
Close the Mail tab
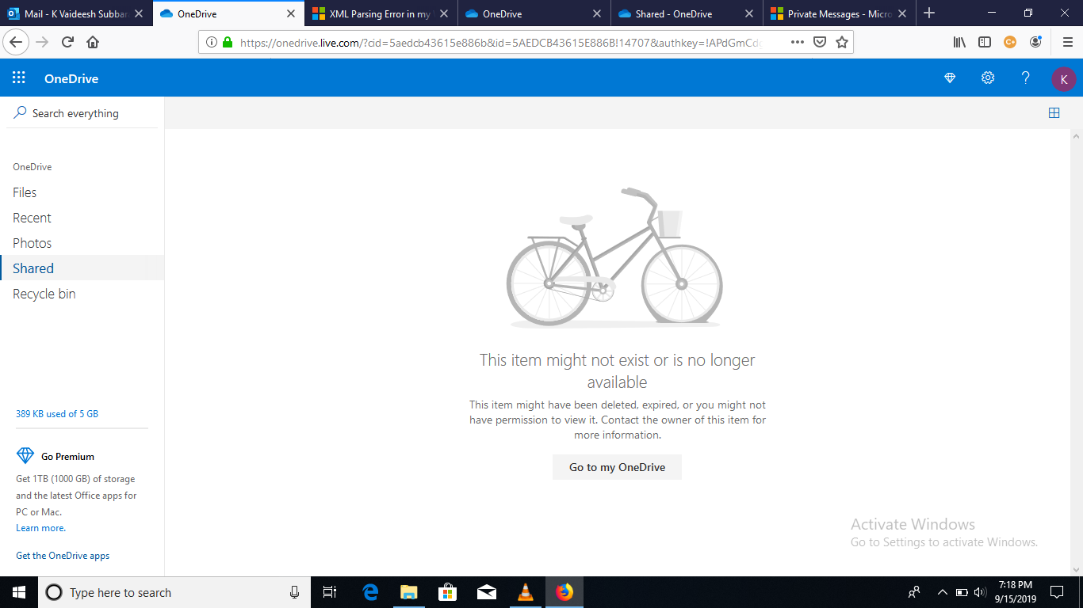coord(139,13)
